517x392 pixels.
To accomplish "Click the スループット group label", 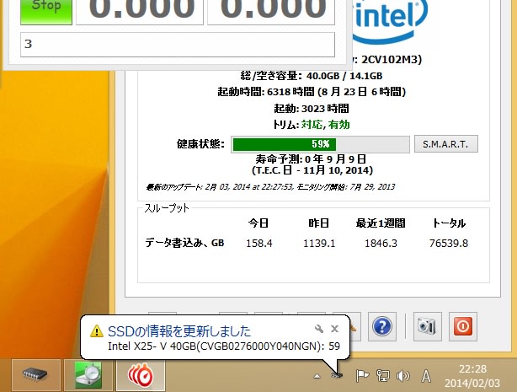I will [167, 207].
